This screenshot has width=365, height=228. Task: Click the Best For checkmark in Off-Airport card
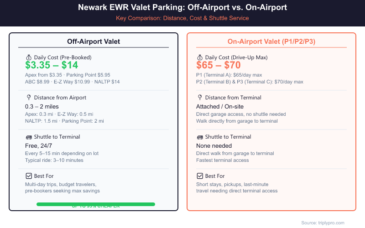(x=28, y=176)
